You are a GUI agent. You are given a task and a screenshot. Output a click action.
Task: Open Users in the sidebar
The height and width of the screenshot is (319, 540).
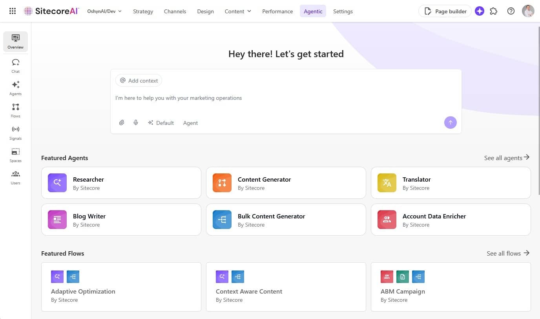click(x=15, y=177)
